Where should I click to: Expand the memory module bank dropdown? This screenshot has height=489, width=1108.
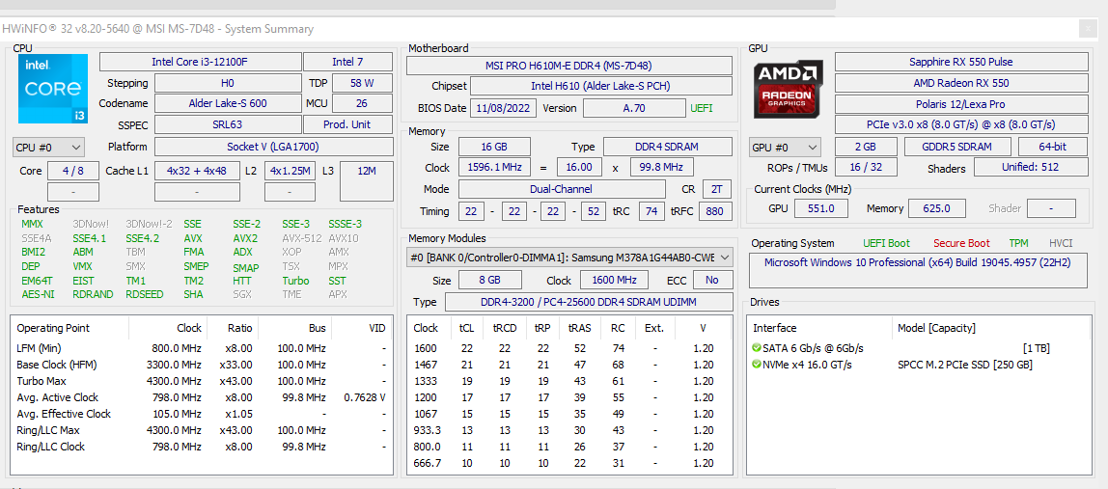(x=570, y=258)
